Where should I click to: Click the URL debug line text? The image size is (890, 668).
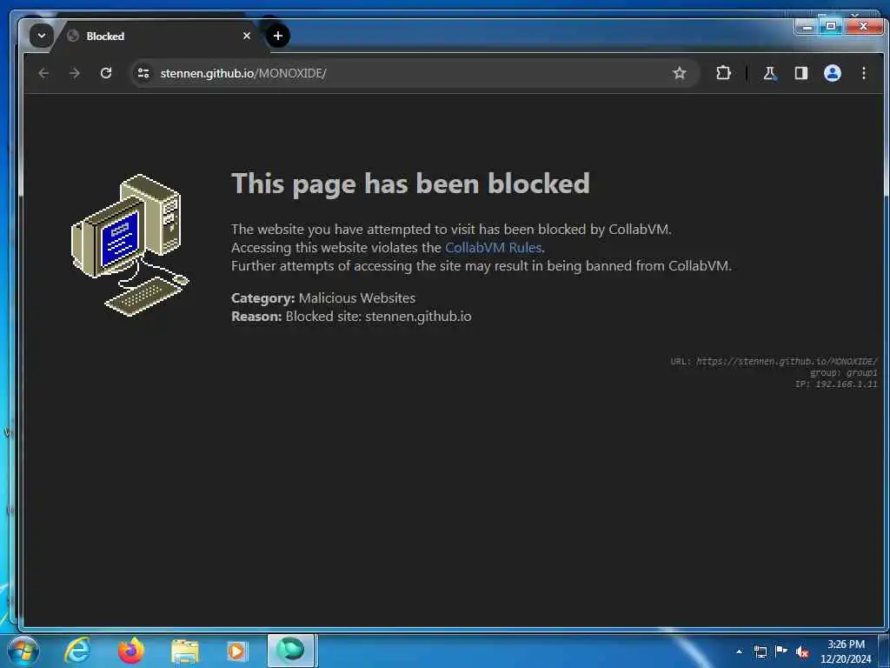coord(774,361)
